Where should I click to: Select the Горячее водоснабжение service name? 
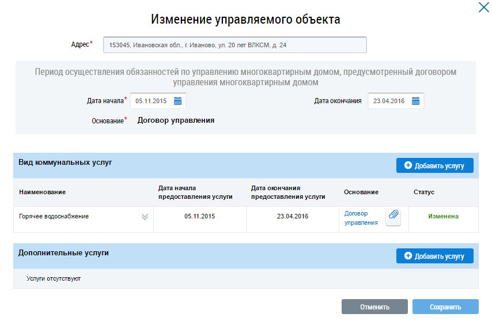click(54, 216)
